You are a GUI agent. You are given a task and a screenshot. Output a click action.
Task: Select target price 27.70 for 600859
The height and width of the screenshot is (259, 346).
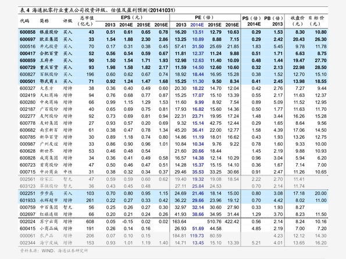(x=320, y=60)
